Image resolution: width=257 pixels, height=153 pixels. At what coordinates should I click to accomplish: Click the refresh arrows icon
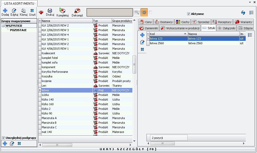coord(243,13)
